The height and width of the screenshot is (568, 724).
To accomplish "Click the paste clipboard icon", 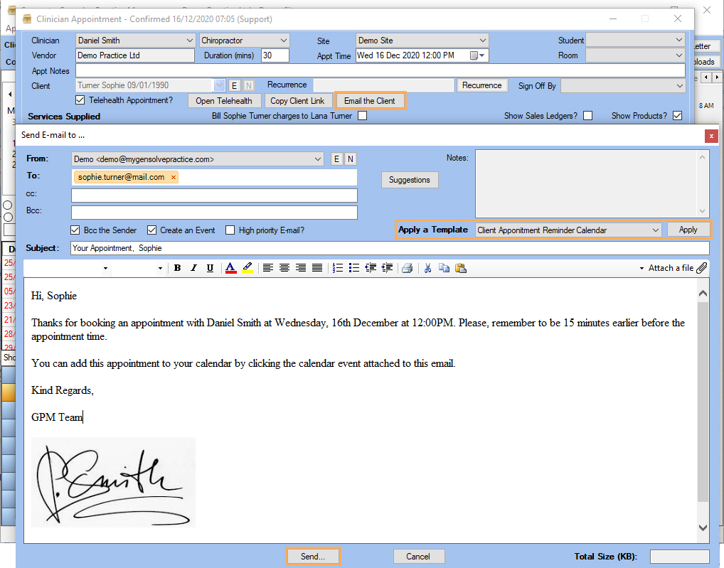I will 460,268.
